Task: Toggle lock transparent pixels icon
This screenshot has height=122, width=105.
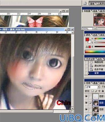Action: click(x=92, y=91)
